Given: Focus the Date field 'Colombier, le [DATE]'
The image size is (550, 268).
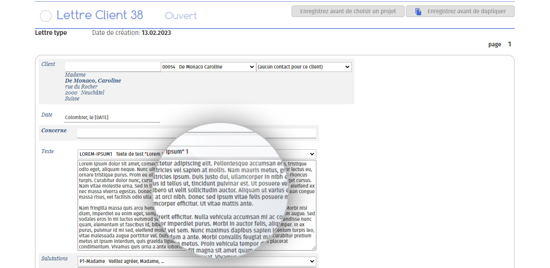Looking at the screenshot, I should [x=112, y=117].
